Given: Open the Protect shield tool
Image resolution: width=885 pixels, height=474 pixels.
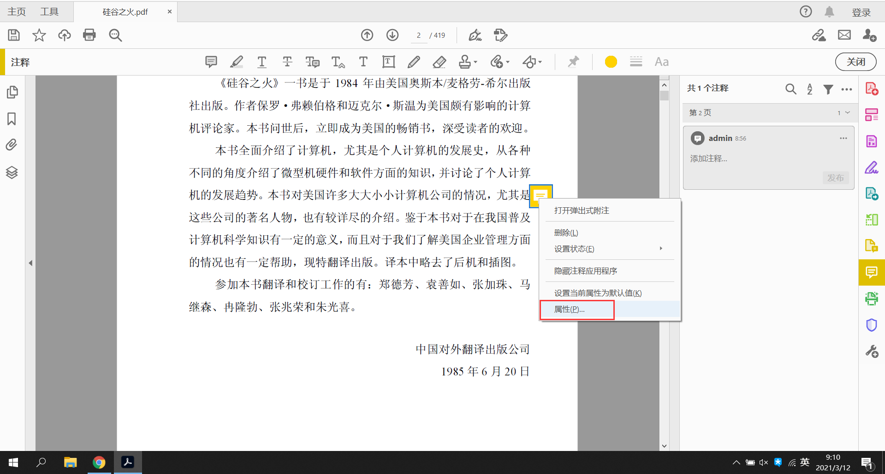Looking at the screenshot, I should 872,325.
